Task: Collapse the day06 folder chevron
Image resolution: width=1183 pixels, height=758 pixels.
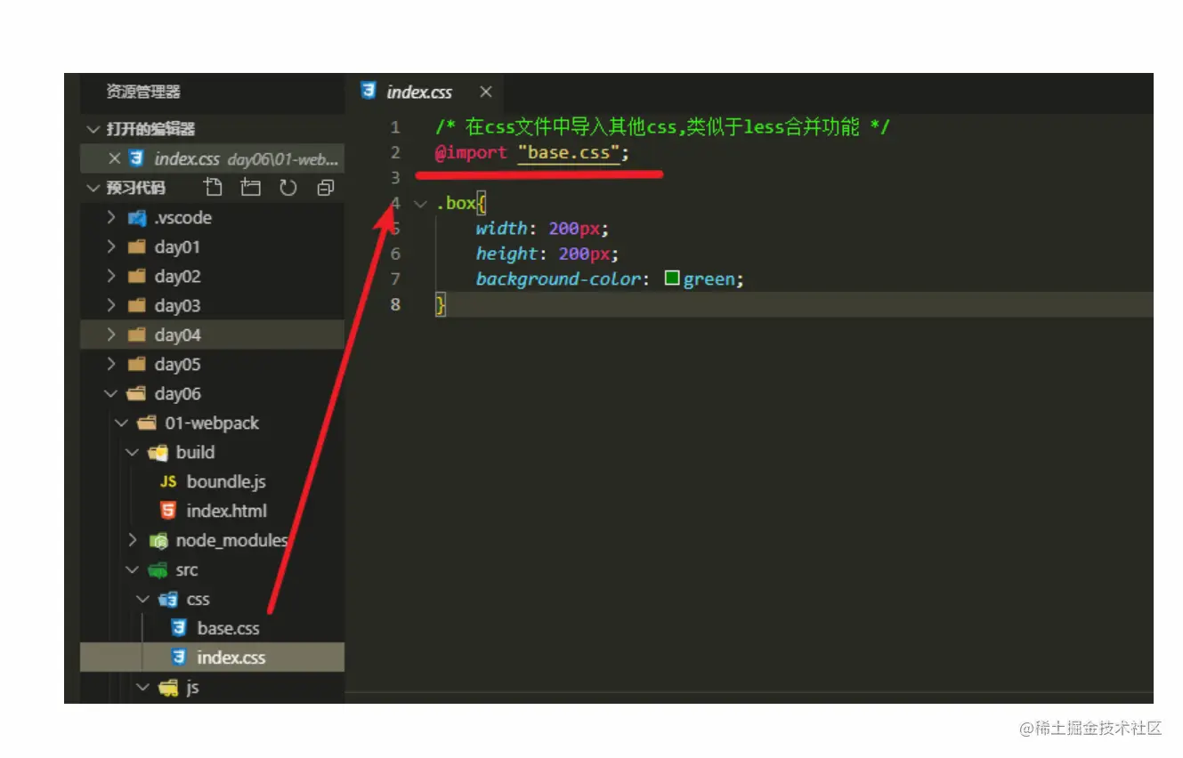Action: (110, 394)
